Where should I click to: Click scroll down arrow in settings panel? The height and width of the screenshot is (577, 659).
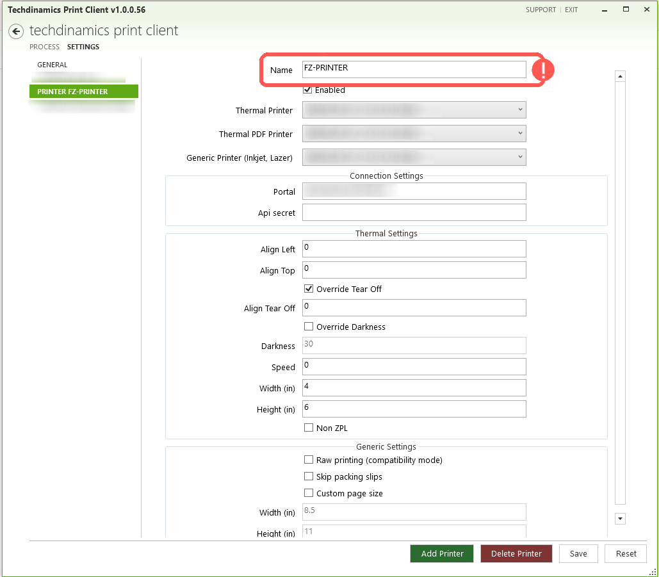click(620, 519)
